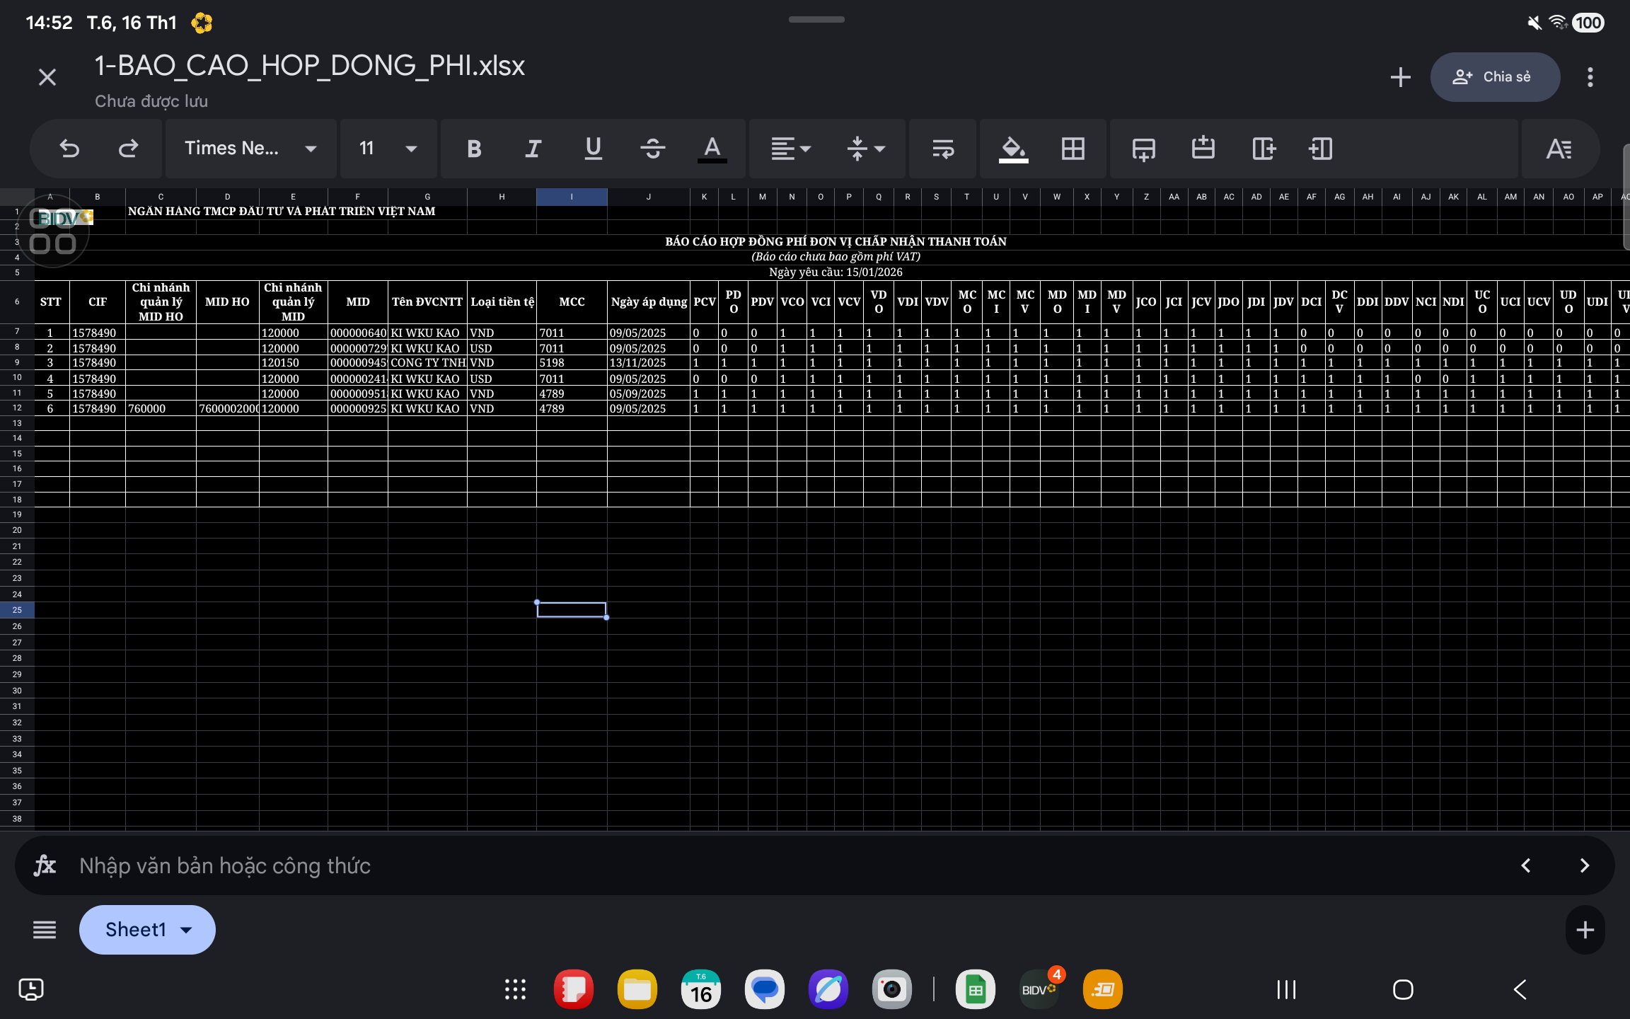Toggle strikethrough formatting

click(652, 149)
